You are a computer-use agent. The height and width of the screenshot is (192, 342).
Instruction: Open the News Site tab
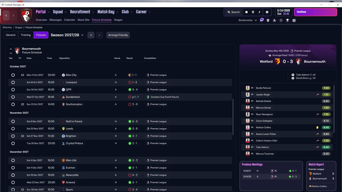[x=84, y=20]
